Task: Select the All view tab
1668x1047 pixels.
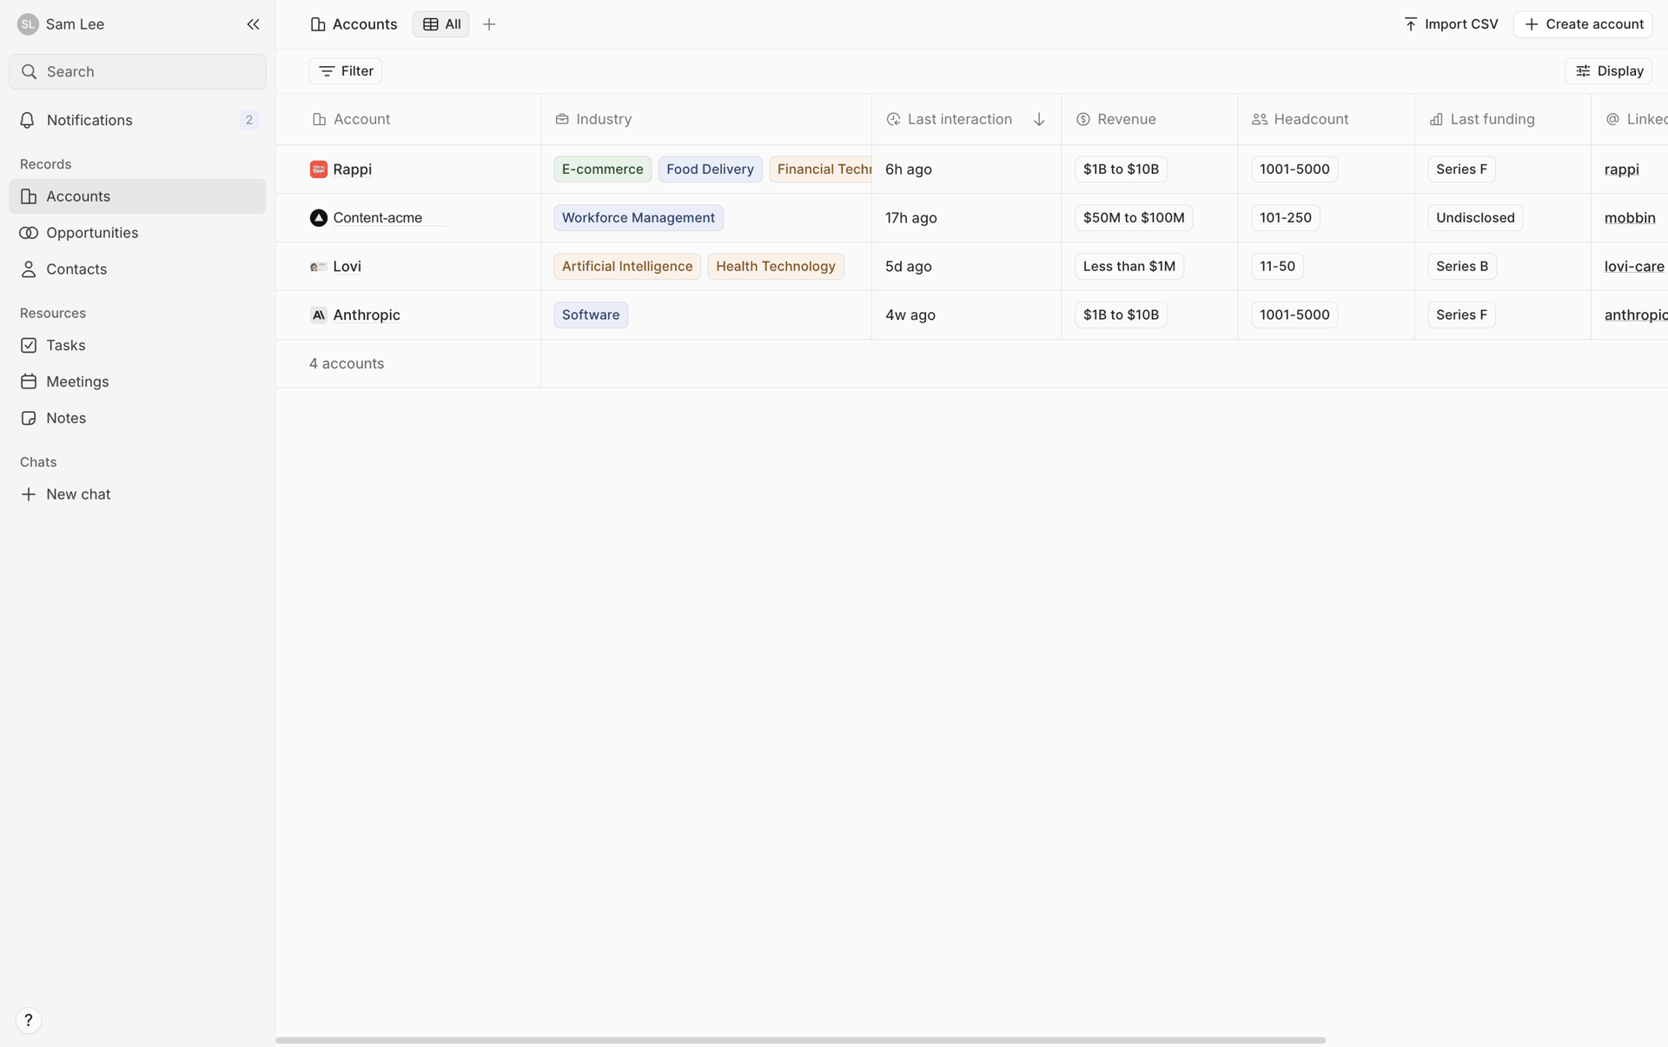Action: pyautogui.click(x=441, y=24)
